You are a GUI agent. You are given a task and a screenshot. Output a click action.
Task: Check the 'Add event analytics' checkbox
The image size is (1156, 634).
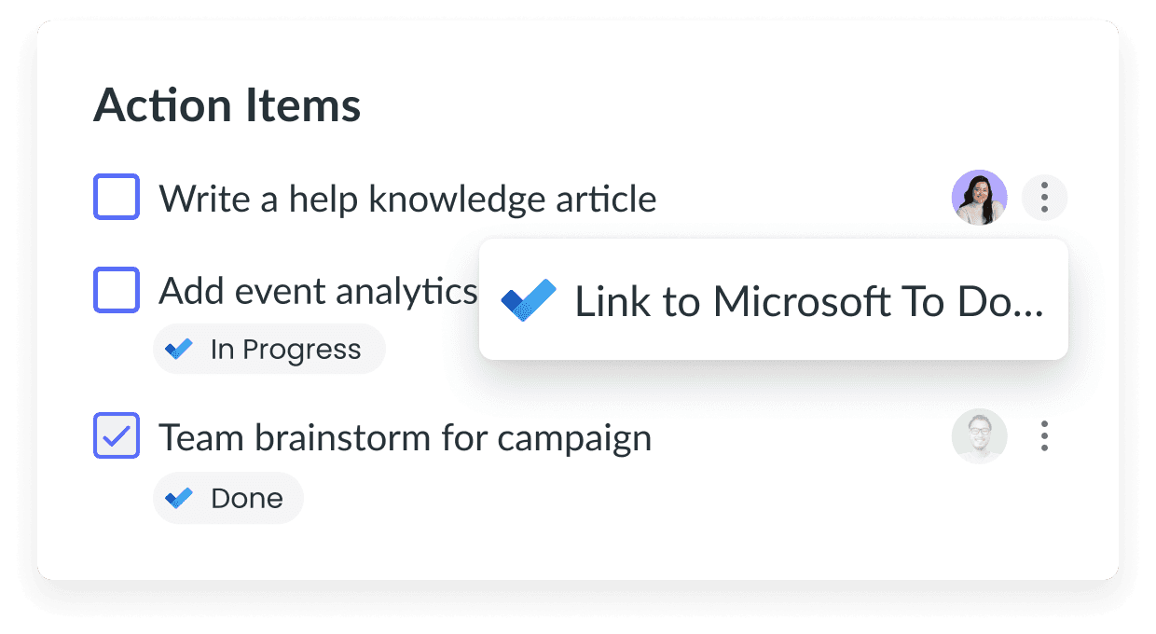coord(117,290)
